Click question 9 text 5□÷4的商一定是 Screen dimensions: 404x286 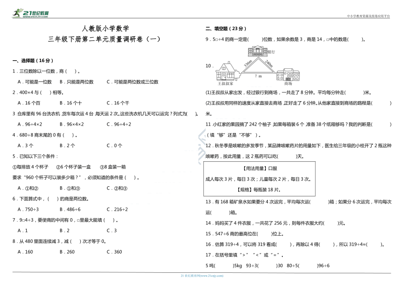coord(285,40)
